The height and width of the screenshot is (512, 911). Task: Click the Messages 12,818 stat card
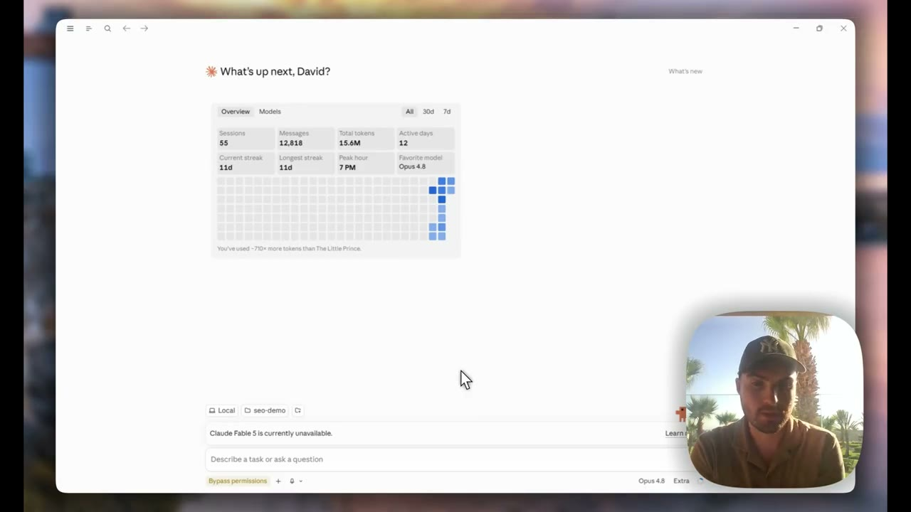tap(305, 138)
